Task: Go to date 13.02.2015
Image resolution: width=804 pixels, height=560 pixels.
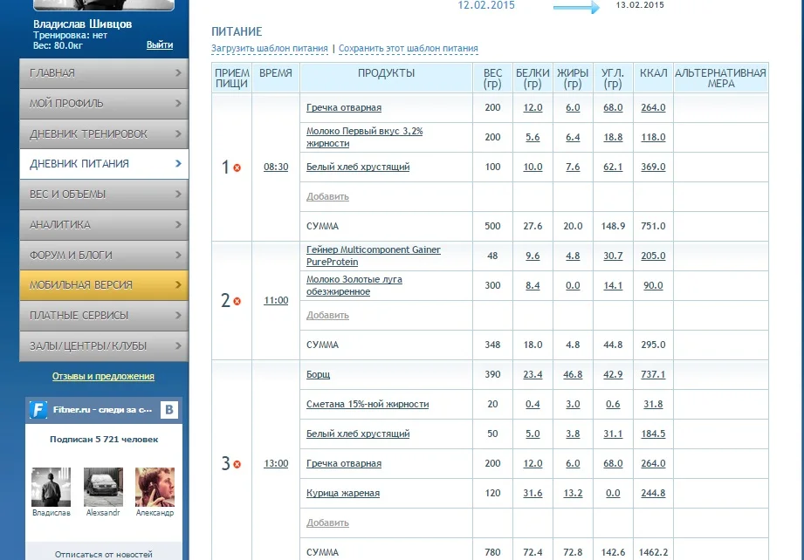Action: [640, 5]
